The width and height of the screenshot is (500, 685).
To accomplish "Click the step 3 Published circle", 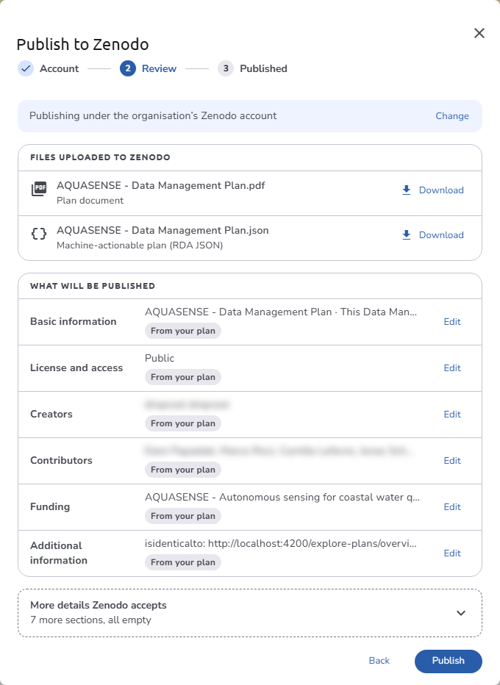I will pyautogui.click(x=226, y=68).
